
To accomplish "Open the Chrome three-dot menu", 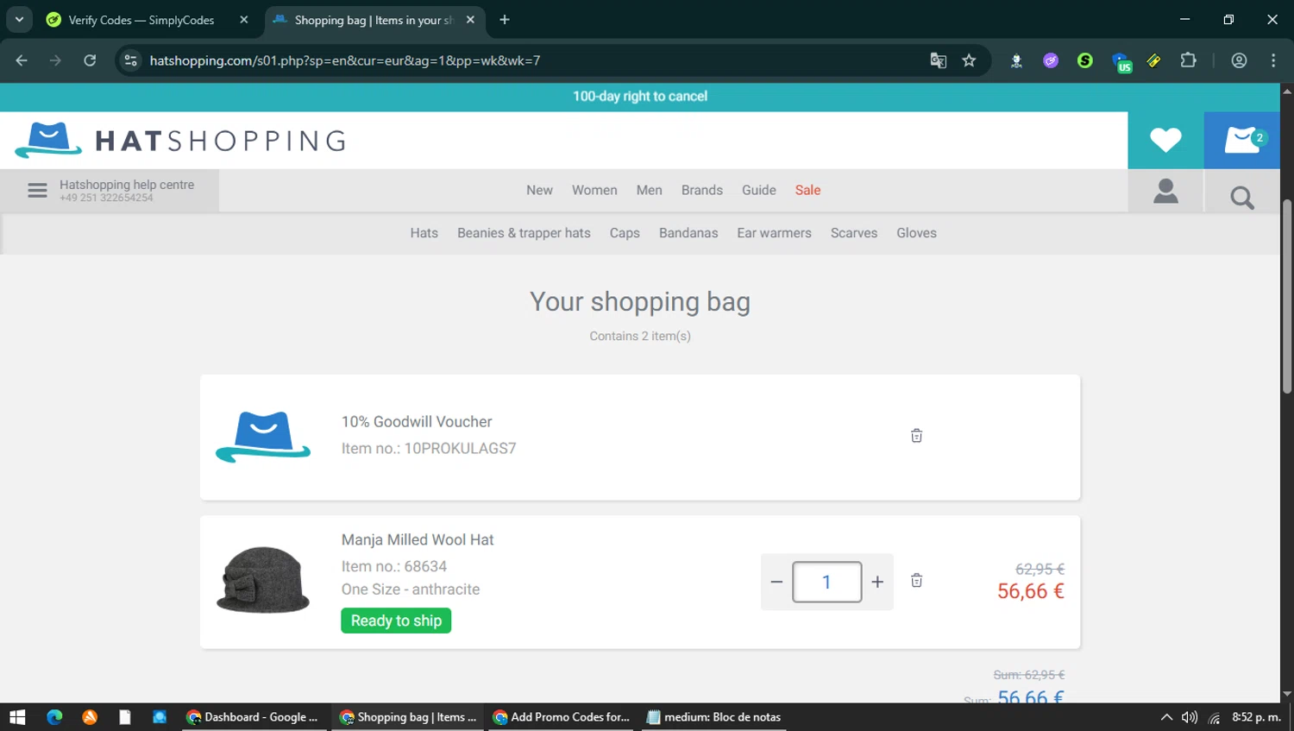I will [1273, 60].
